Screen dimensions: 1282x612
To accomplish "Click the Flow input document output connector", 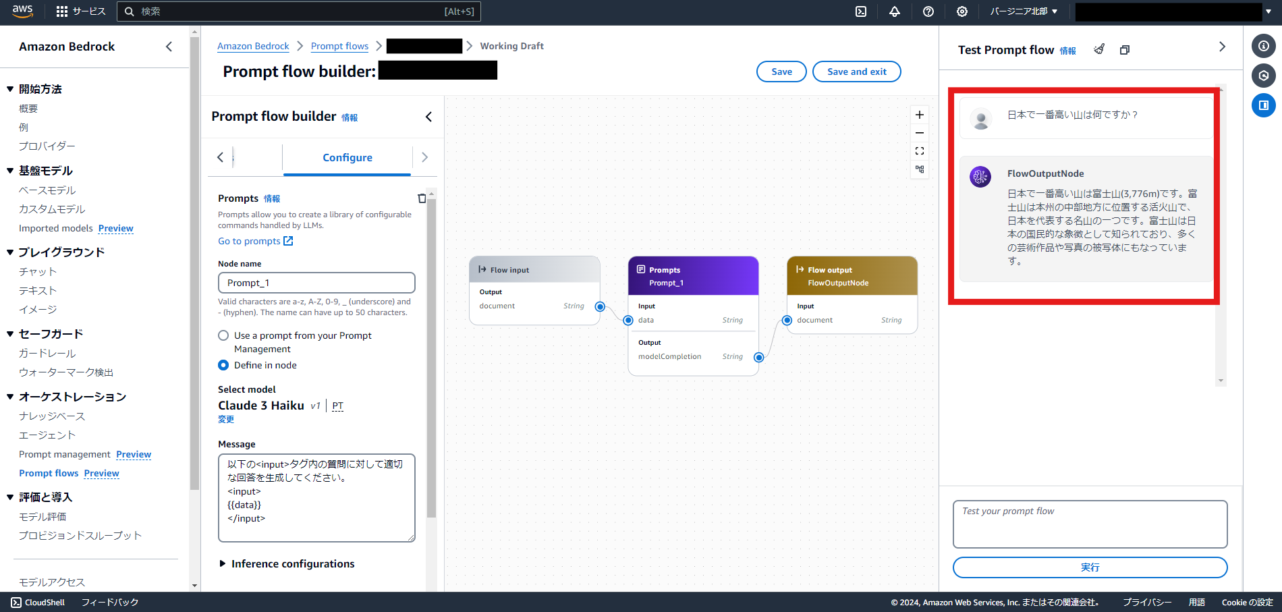I will click(600, 306).
